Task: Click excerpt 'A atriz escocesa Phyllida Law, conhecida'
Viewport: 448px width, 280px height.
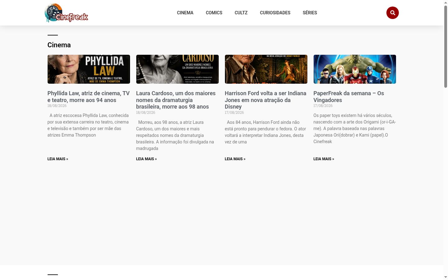Action: (88, 125)
